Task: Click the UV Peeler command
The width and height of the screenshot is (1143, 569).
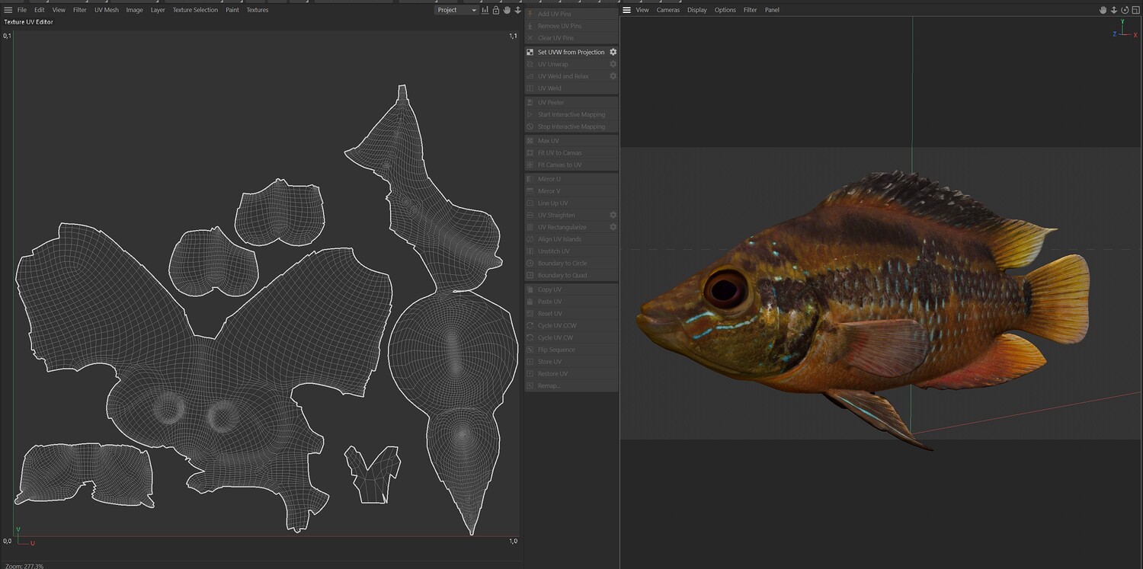Action: coord(571,102)
